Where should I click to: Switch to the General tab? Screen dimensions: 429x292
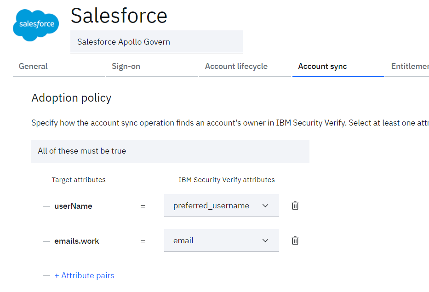point(33,66)
